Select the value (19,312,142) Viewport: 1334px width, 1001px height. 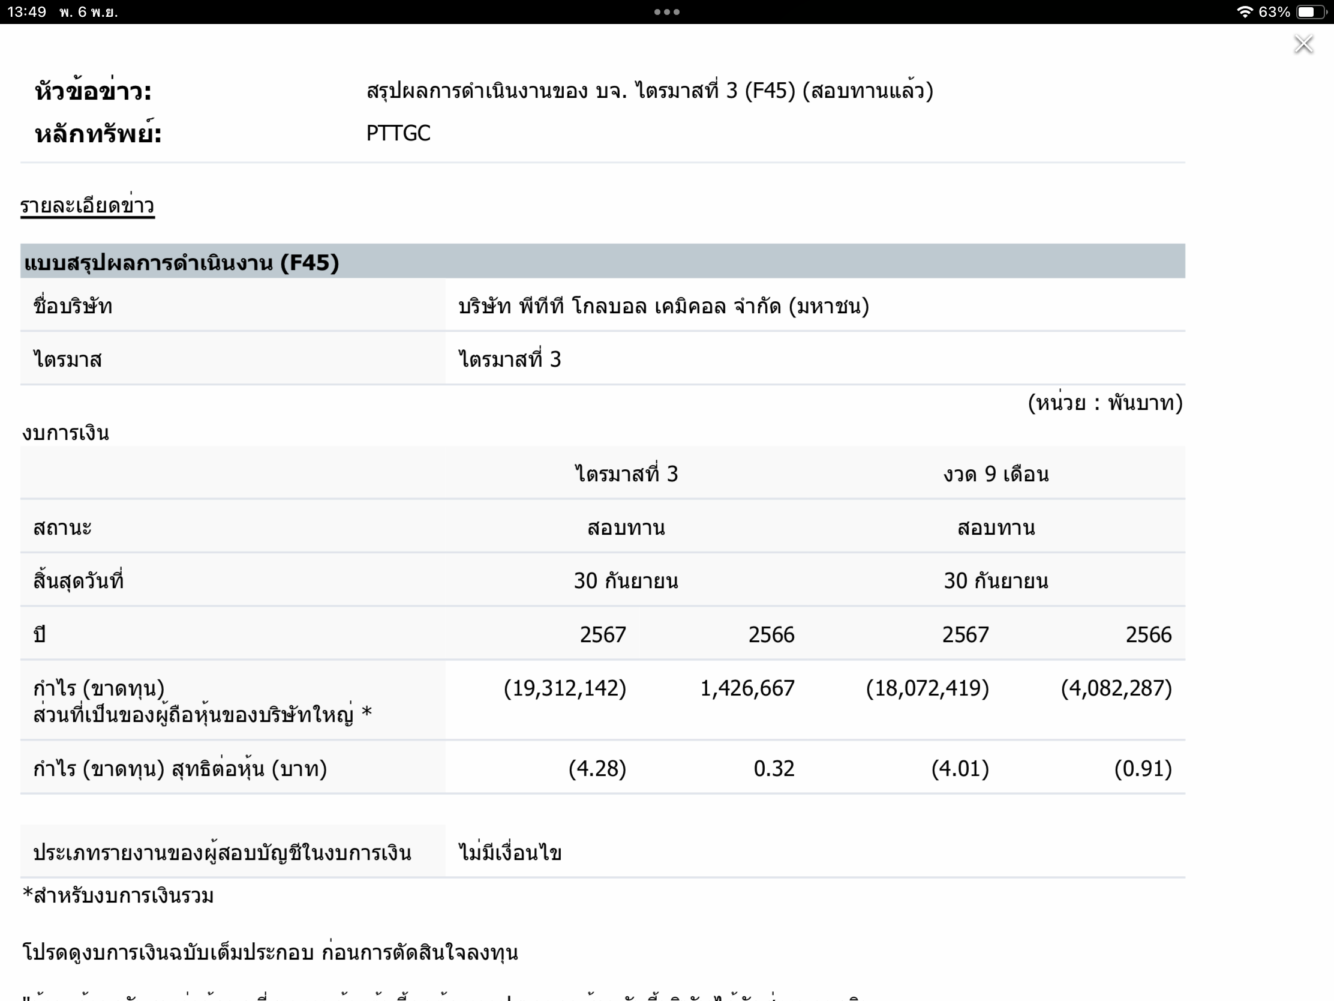pyautogui.click(x=565, y=688)
